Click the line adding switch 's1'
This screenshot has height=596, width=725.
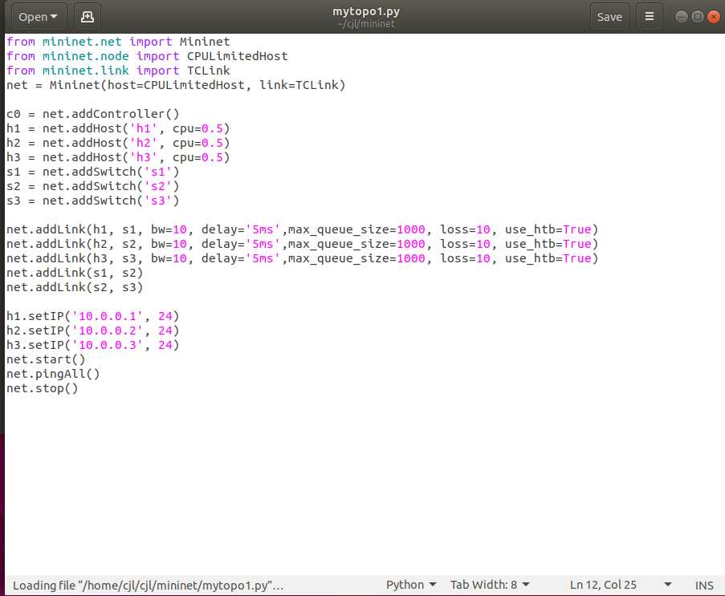[92, 172]
